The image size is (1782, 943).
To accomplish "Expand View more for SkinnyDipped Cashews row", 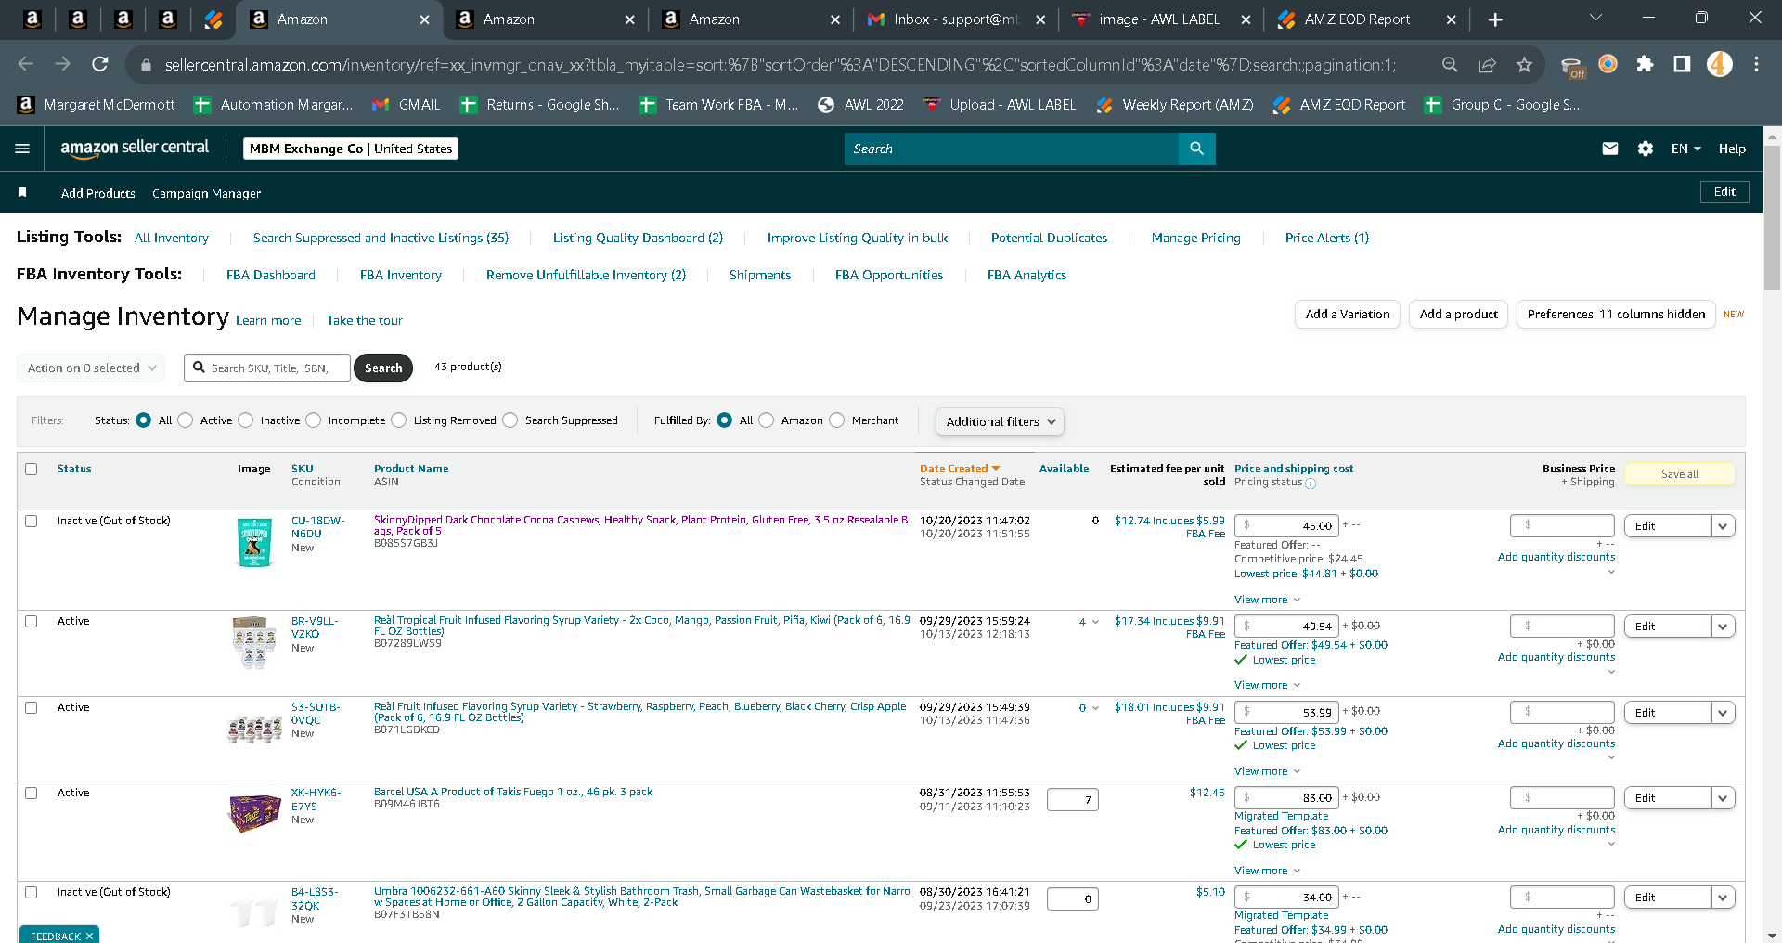I will coord(1267,600).
